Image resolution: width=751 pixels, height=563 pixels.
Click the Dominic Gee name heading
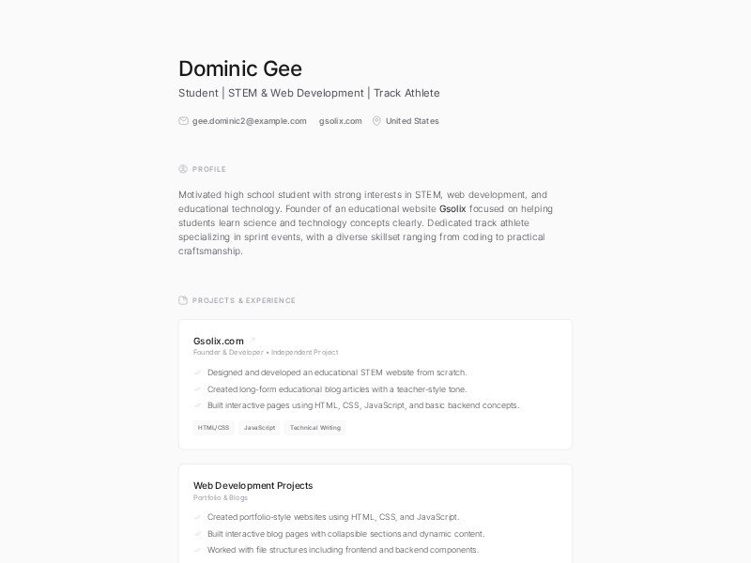240,68
